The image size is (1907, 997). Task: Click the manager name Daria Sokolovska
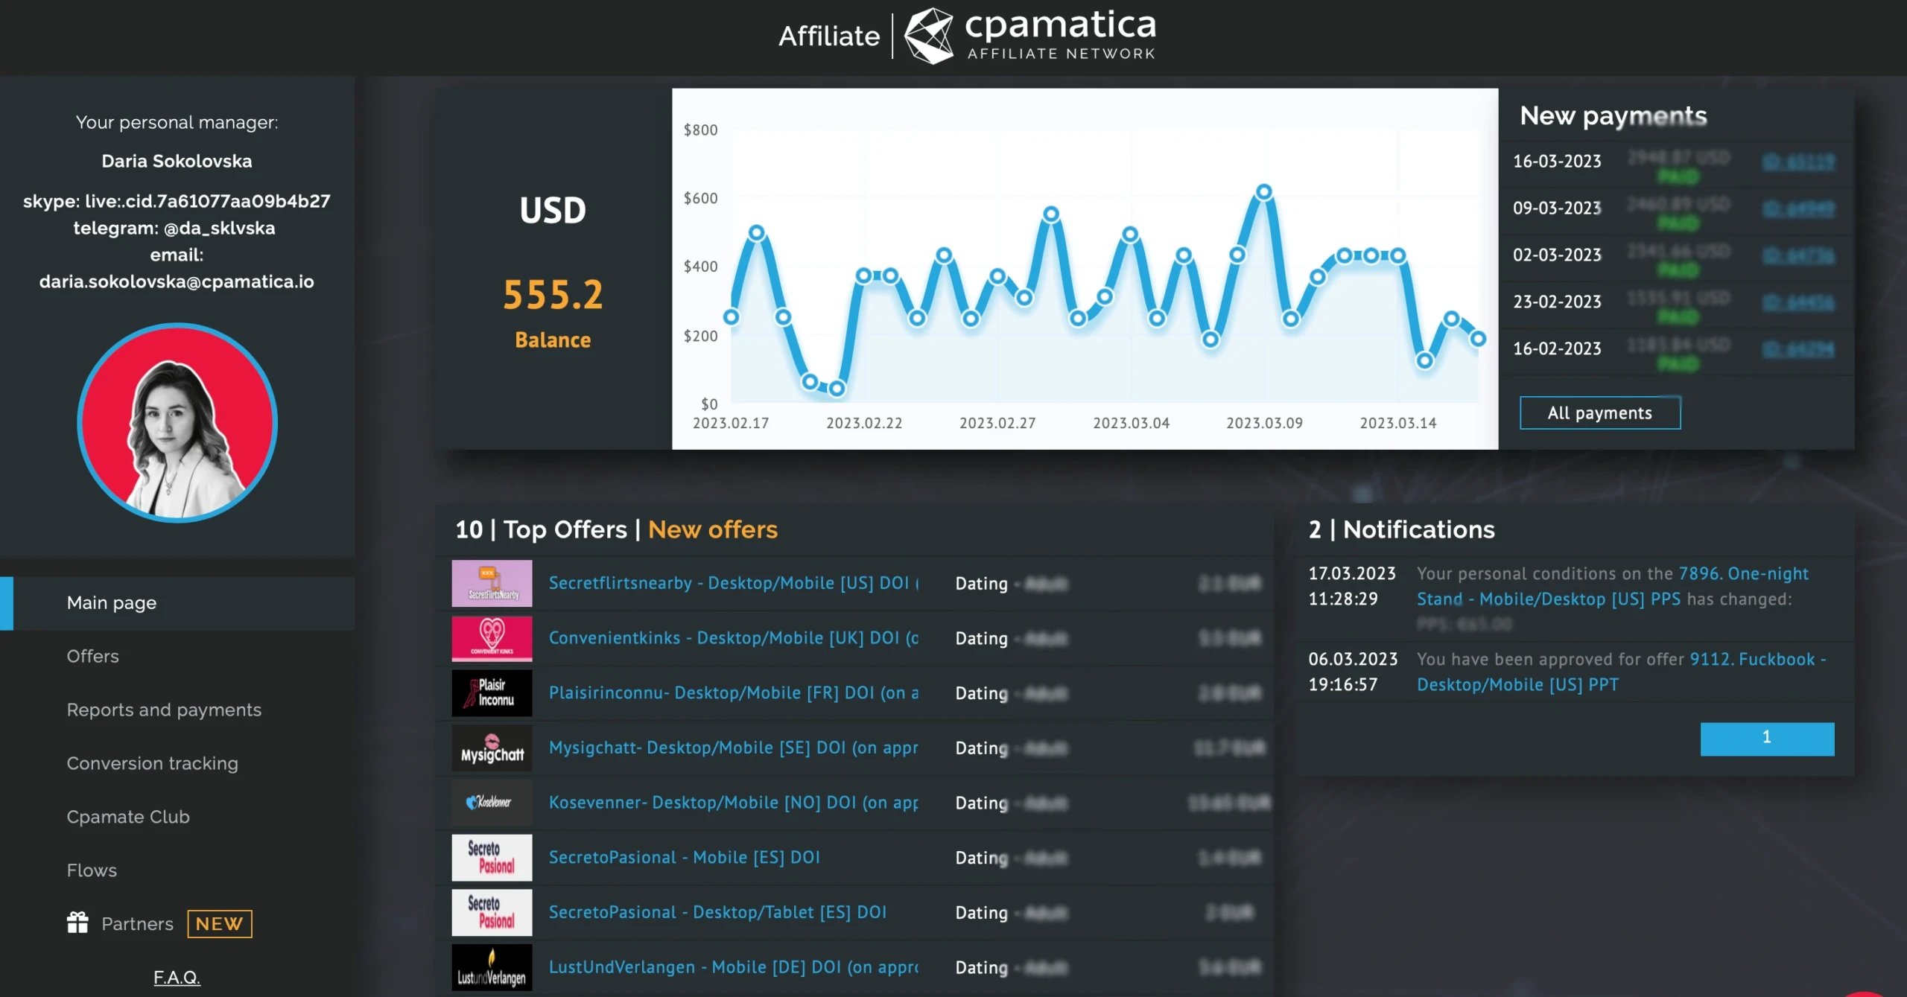(x=177, y=161)
